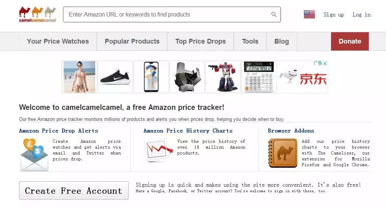Open the Tools menu
The width and height of the screenshot is (386, 208).
[x=250, y=41]
